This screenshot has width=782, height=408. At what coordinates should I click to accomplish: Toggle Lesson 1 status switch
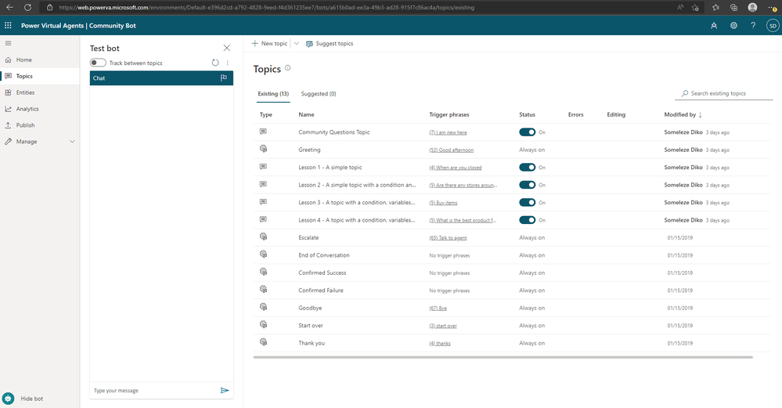[527, 167]
